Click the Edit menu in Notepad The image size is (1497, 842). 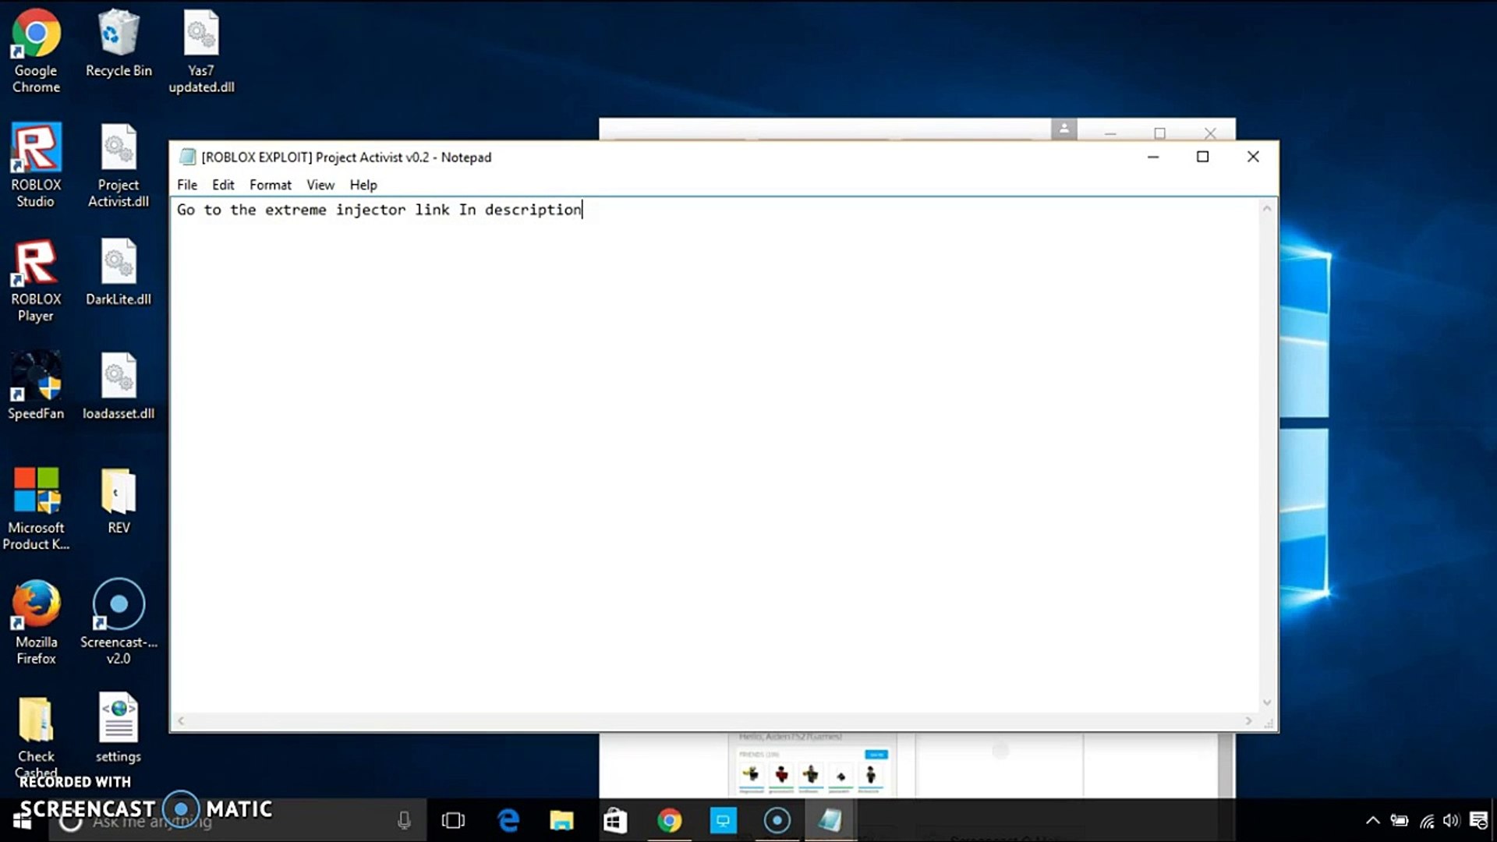[224, 184]
